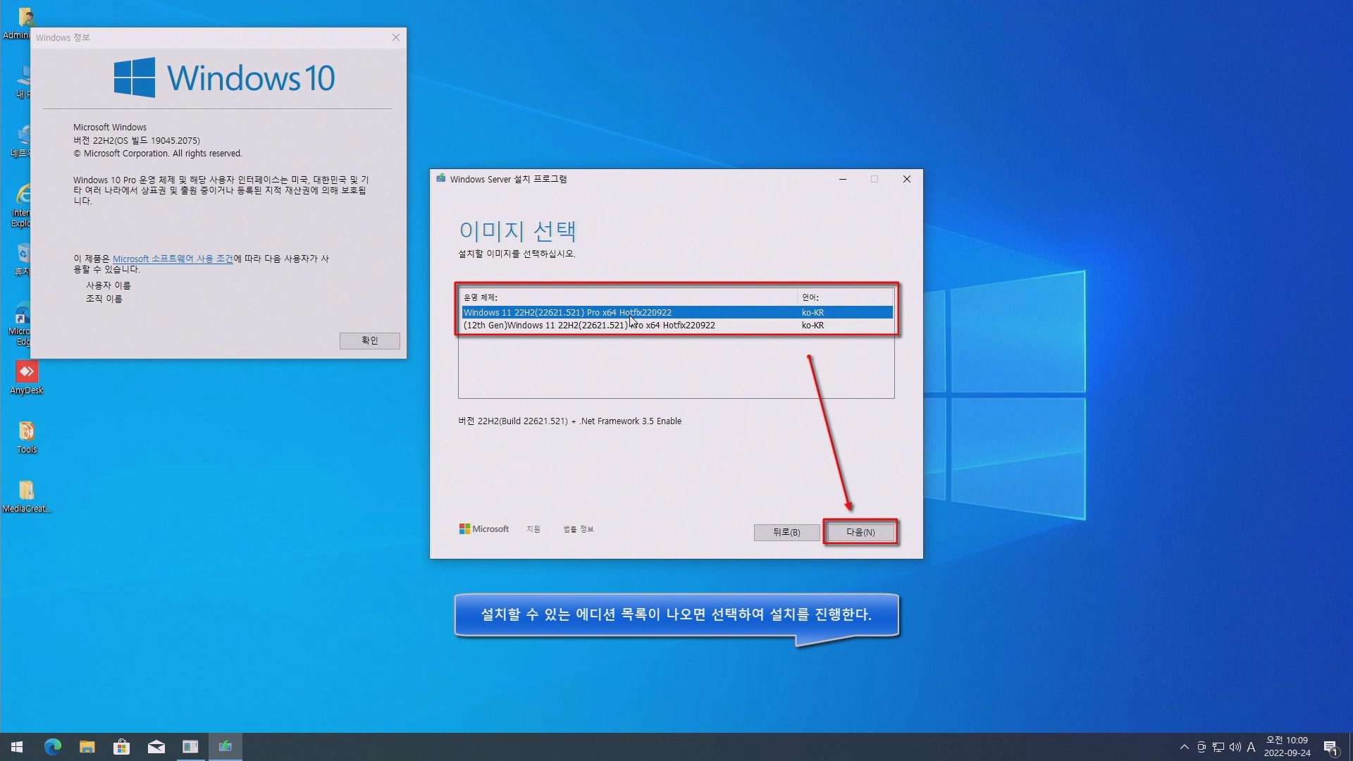Launch Edge from the taskbar

click(53, 747)
